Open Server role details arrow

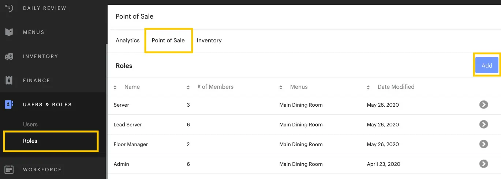point(483,105)
